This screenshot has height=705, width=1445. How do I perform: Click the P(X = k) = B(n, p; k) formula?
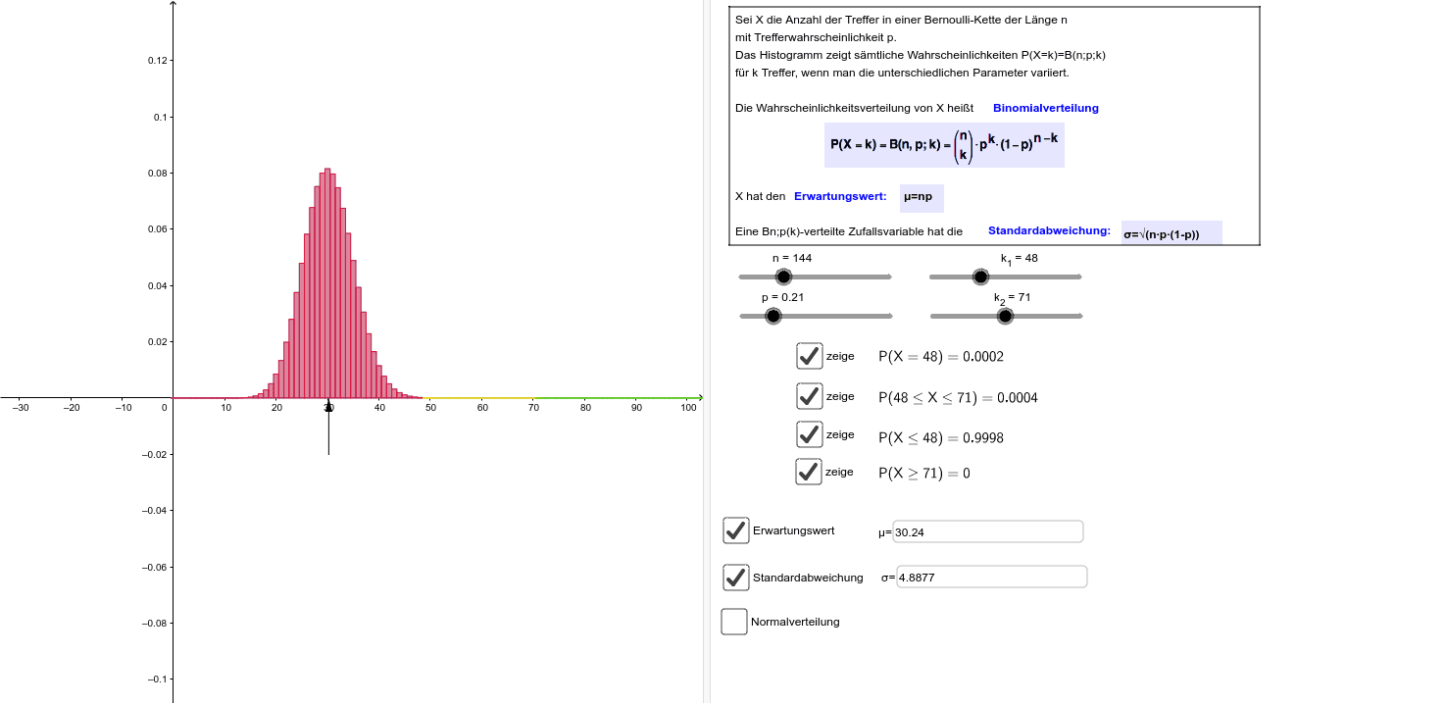coord(944,144)
